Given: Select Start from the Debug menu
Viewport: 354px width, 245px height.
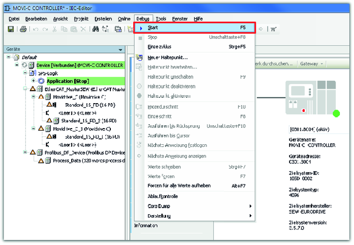Looking at the screenshot, I should (x=194, y=28).
